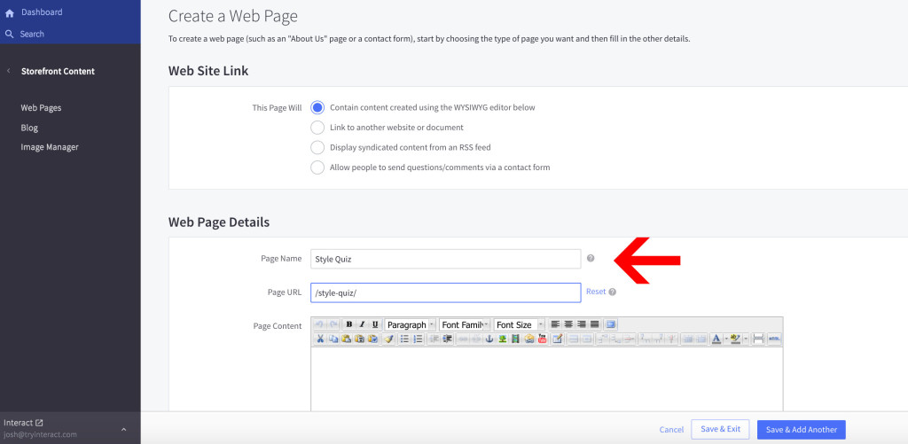Click inside the Page Content editor area

546,379
